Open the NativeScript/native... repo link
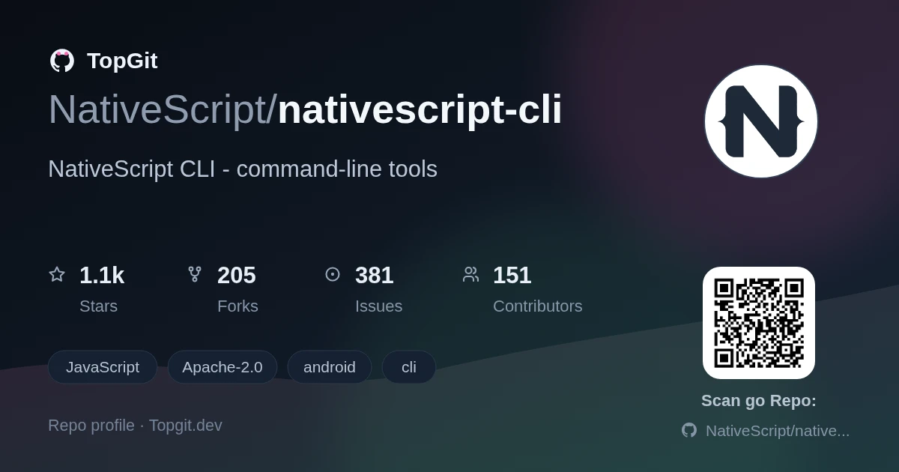This screenshot has height=472, width=899. (x=778, y=431)
